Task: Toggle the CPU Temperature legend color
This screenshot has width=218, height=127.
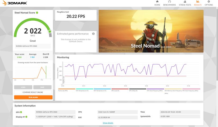Action: pos(85,89)
